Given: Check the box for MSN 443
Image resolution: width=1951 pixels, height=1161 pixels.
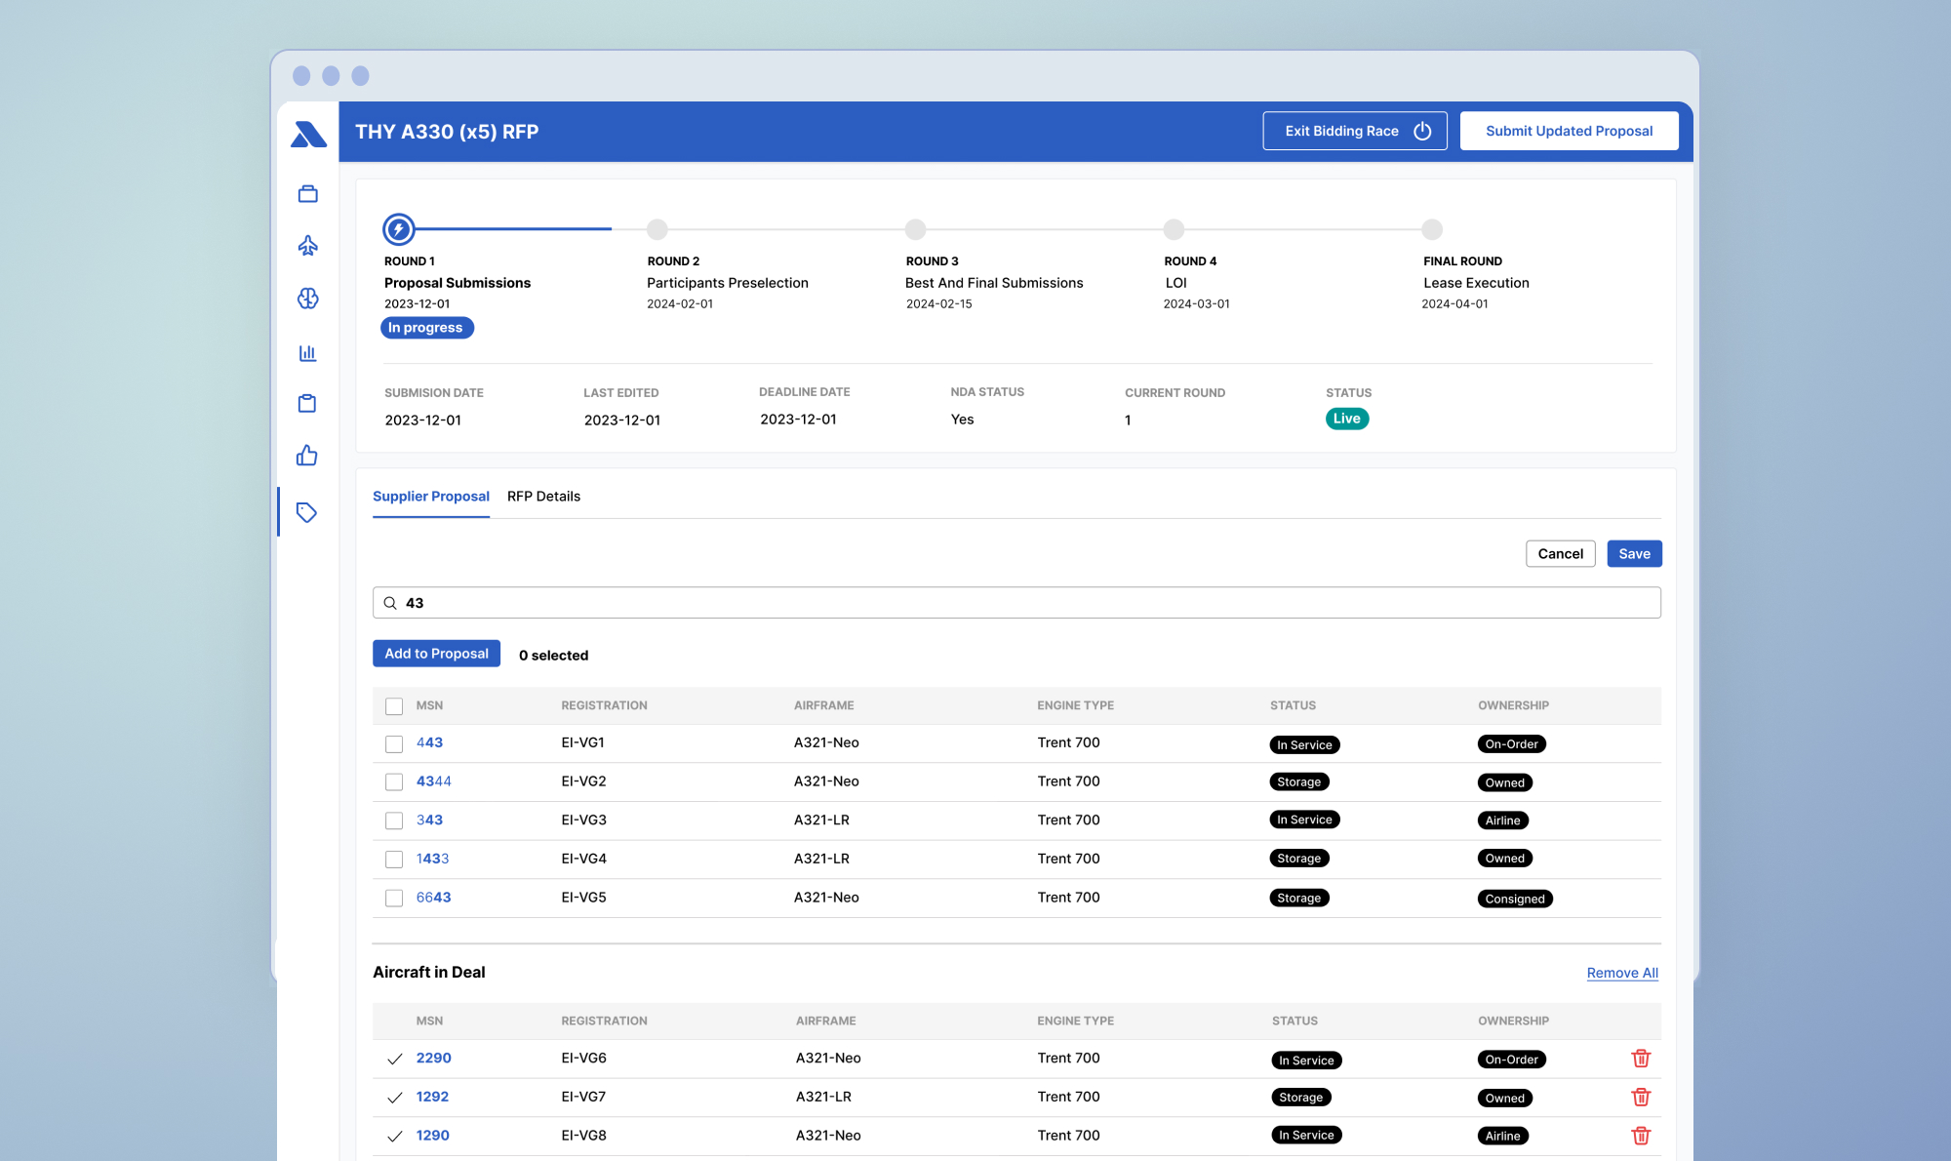Looking at the screenshot, I should [x=394, y=744].
